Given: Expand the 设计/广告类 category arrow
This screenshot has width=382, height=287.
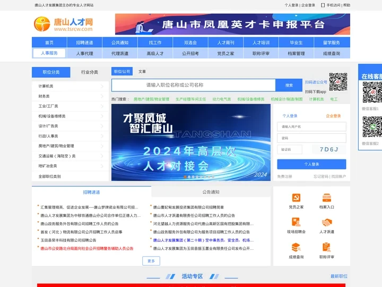Looking at the screenshot, I should [x=102, y=126].
